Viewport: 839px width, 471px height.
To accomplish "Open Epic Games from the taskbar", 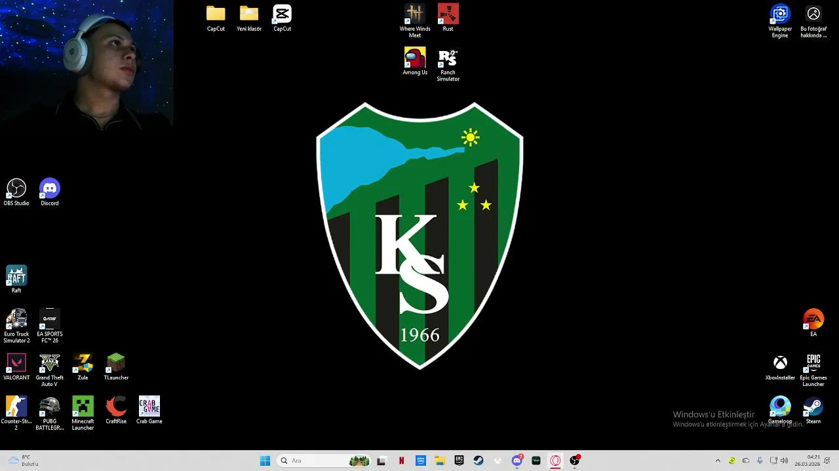I will coord(459,461).
